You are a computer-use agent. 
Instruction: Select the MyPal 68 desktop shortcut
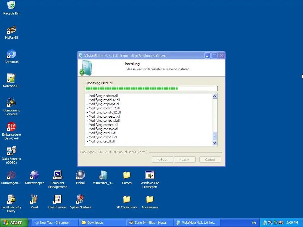pos(12,33)
